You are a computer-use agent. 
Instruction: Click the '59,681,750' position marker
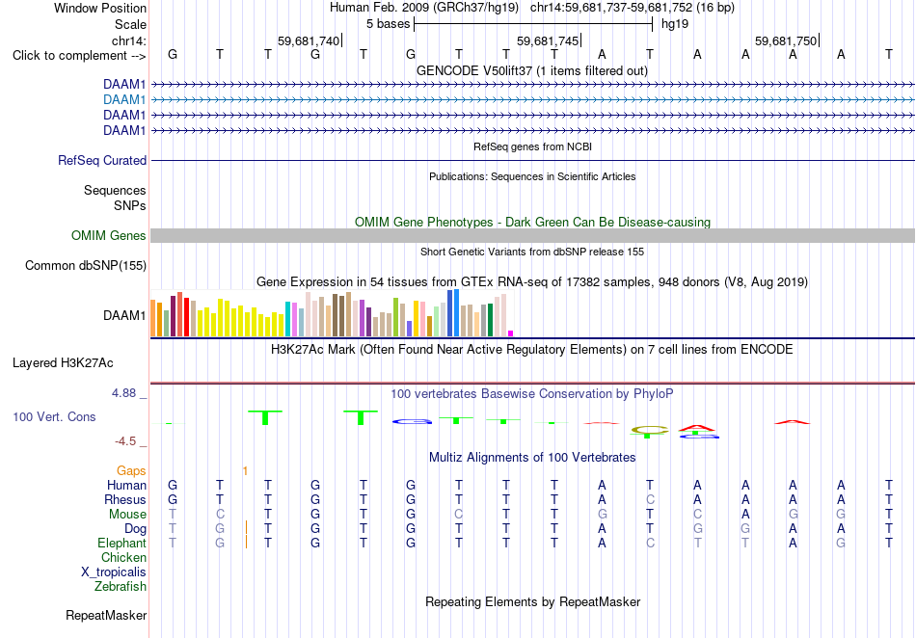[x=786, y=40]
